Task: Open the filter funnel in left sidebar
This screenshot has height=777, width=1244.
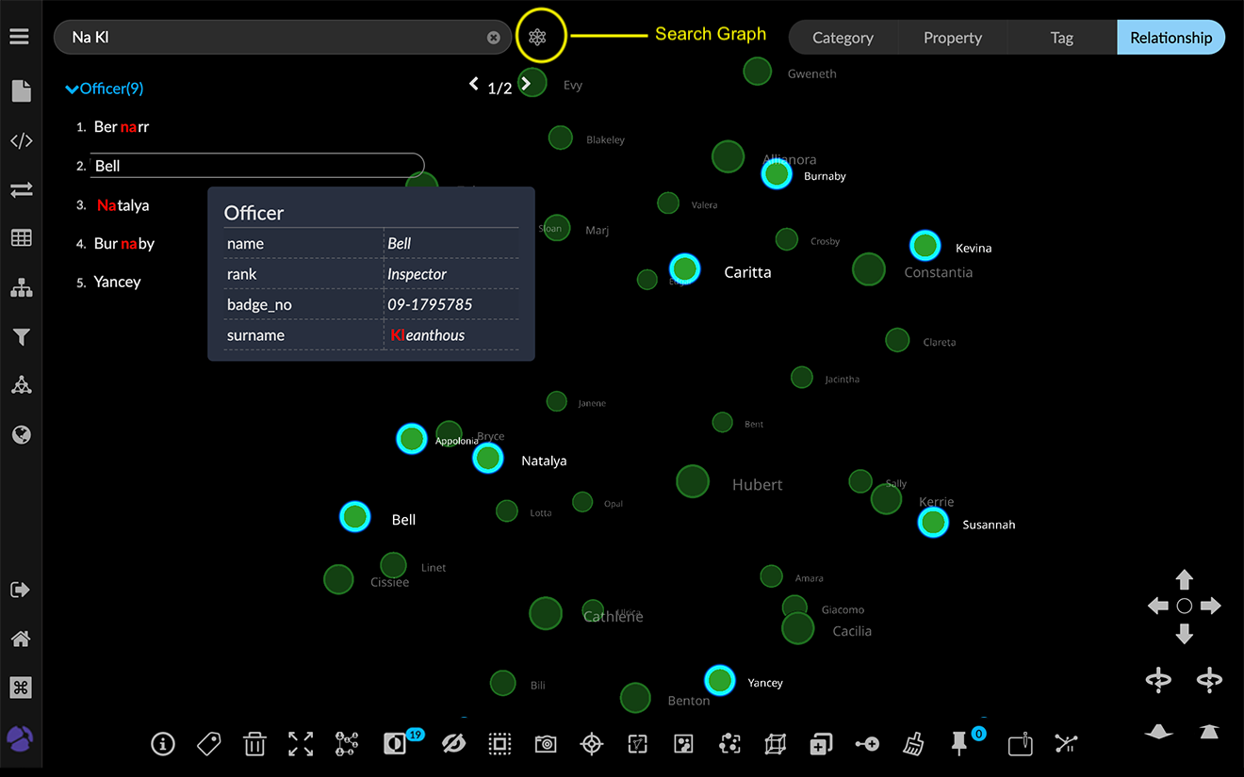Action: (21, 337)
